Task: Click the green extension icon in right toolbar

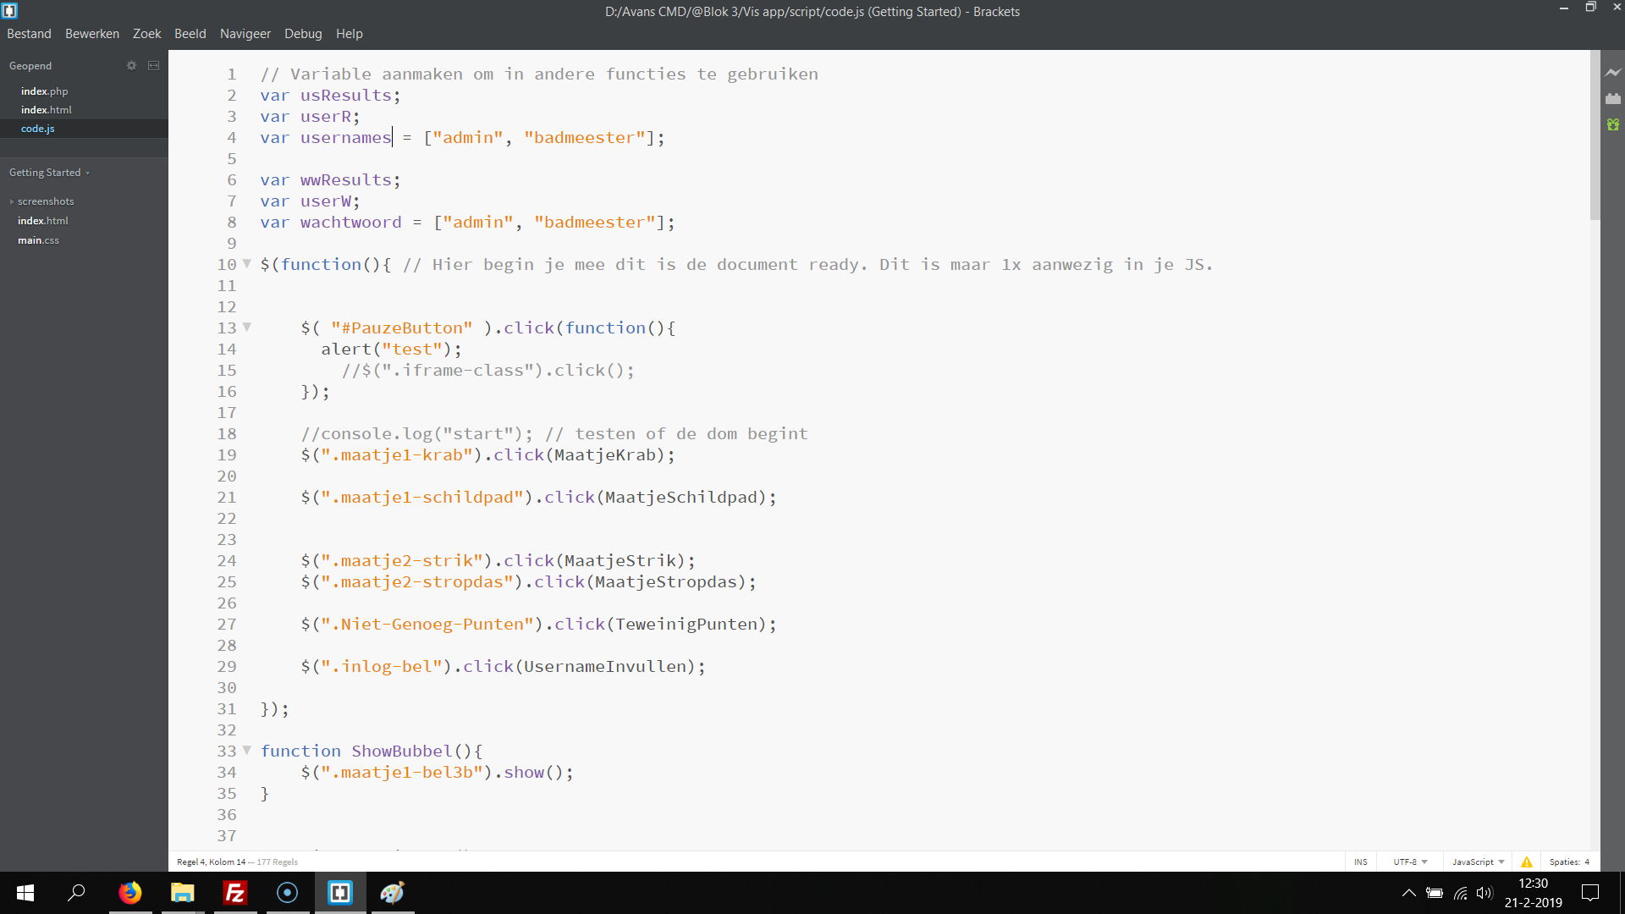Action: 1613,124
